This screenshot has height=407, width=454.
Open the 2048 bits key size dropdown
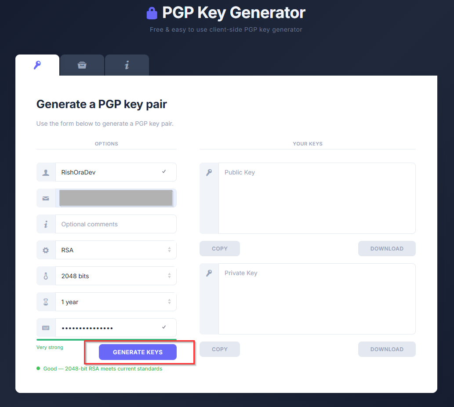pyautogui.click(x=116, y=276)
